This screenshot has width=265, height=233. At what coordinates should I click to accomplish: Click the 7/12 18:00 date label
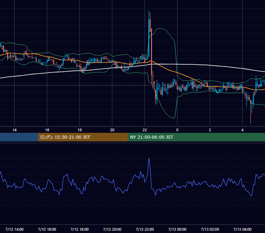[x=79, y=229]
